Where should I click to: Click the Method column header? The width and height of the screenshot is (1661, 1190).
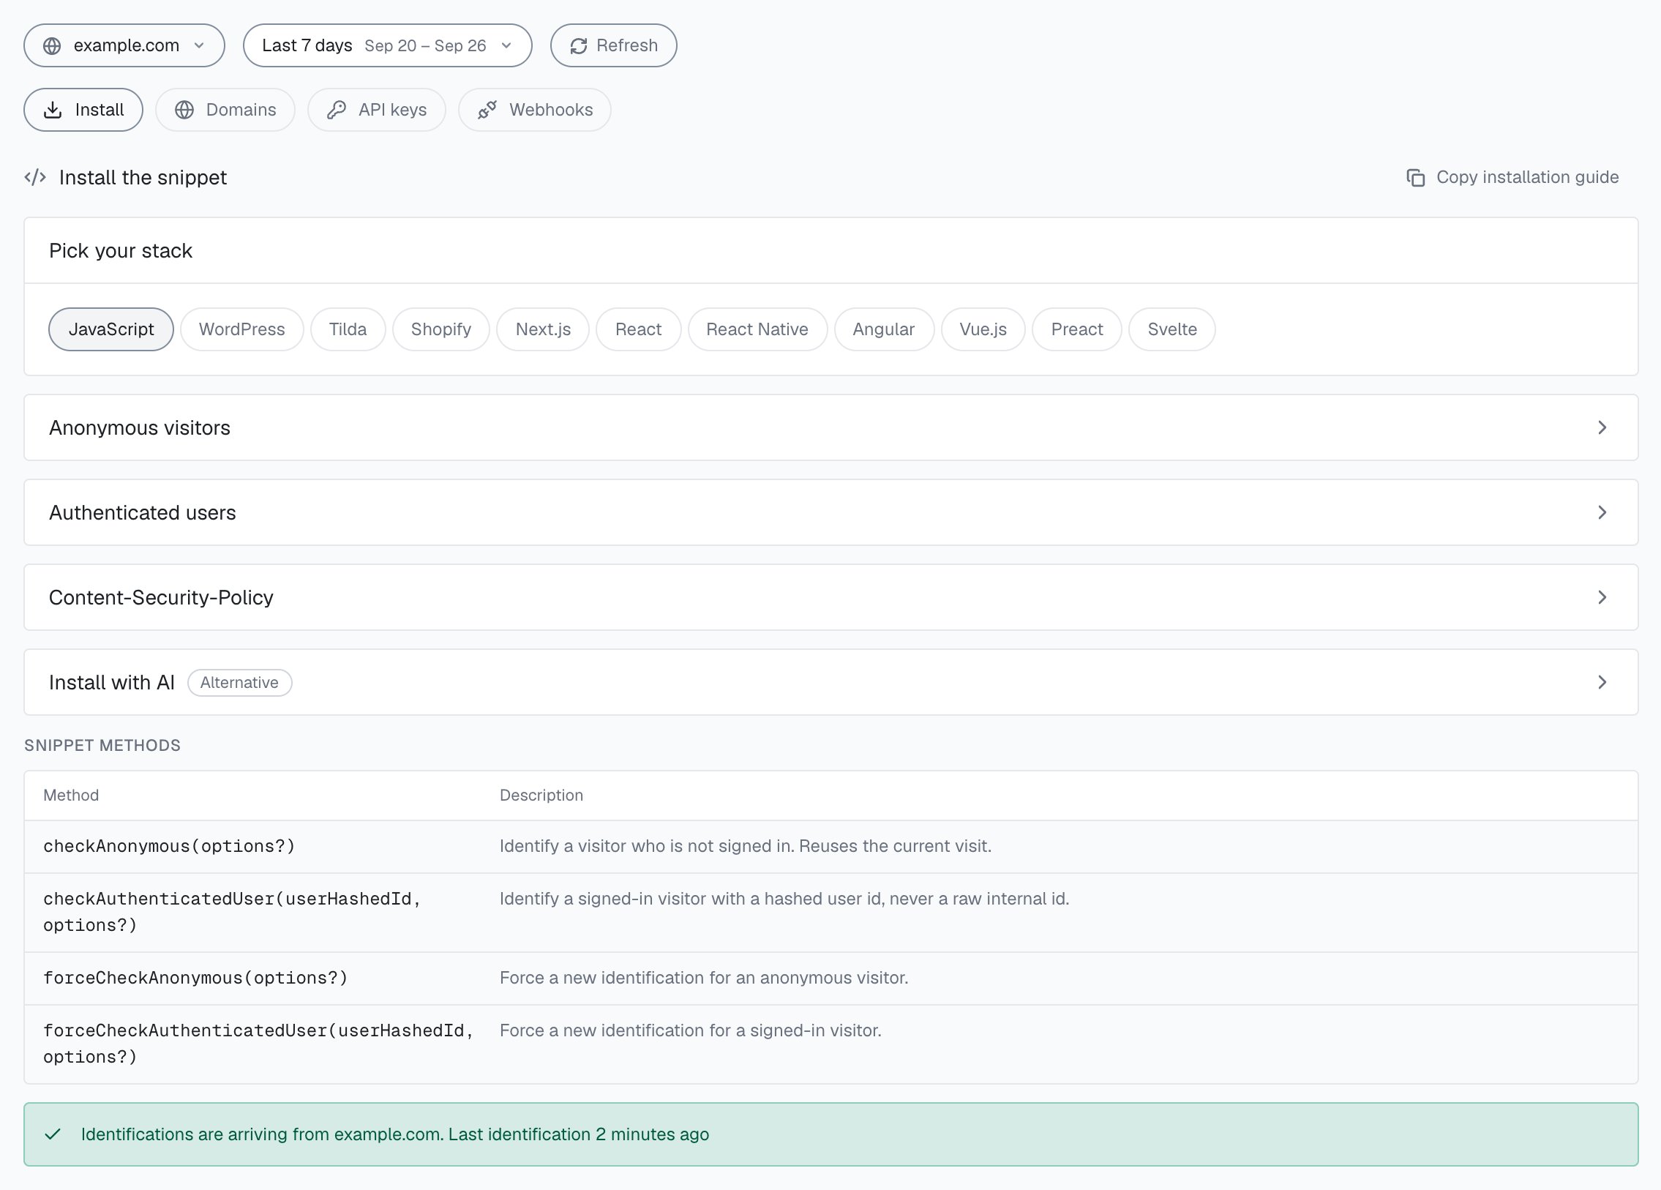tap(71, 796)
